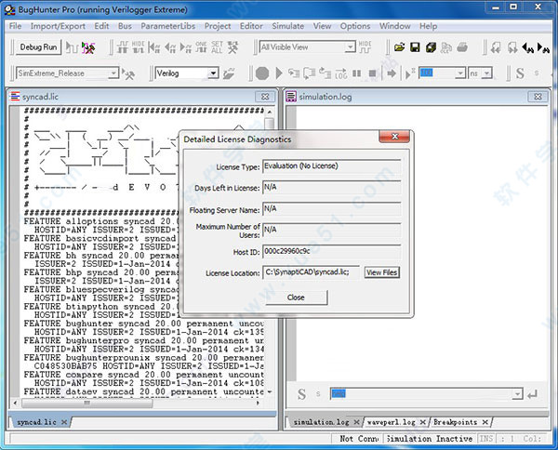This screenshot has height=450, width=558.
Task: Click the Host ID field in the dialog
Action: [332, 251]
